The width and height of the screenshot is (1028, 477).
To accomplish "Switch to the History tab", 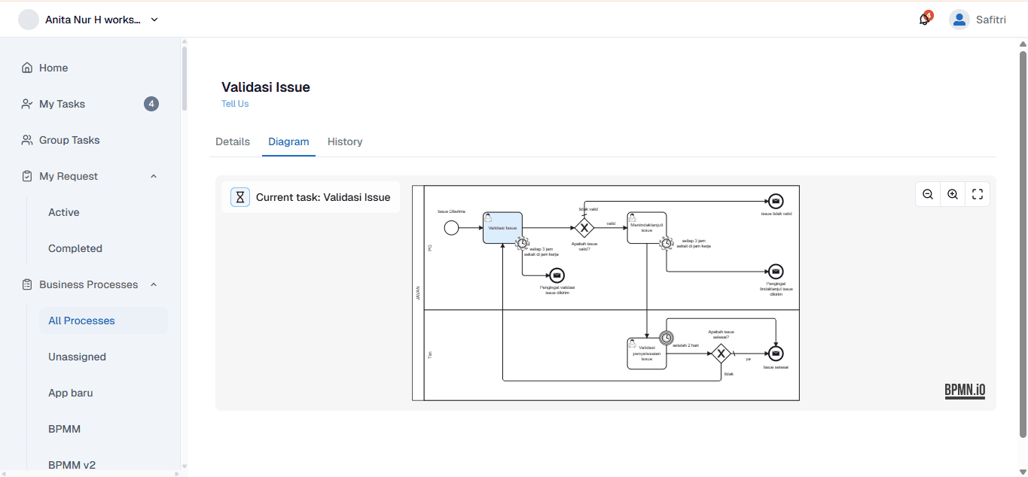I will click(x=344, y=141).
